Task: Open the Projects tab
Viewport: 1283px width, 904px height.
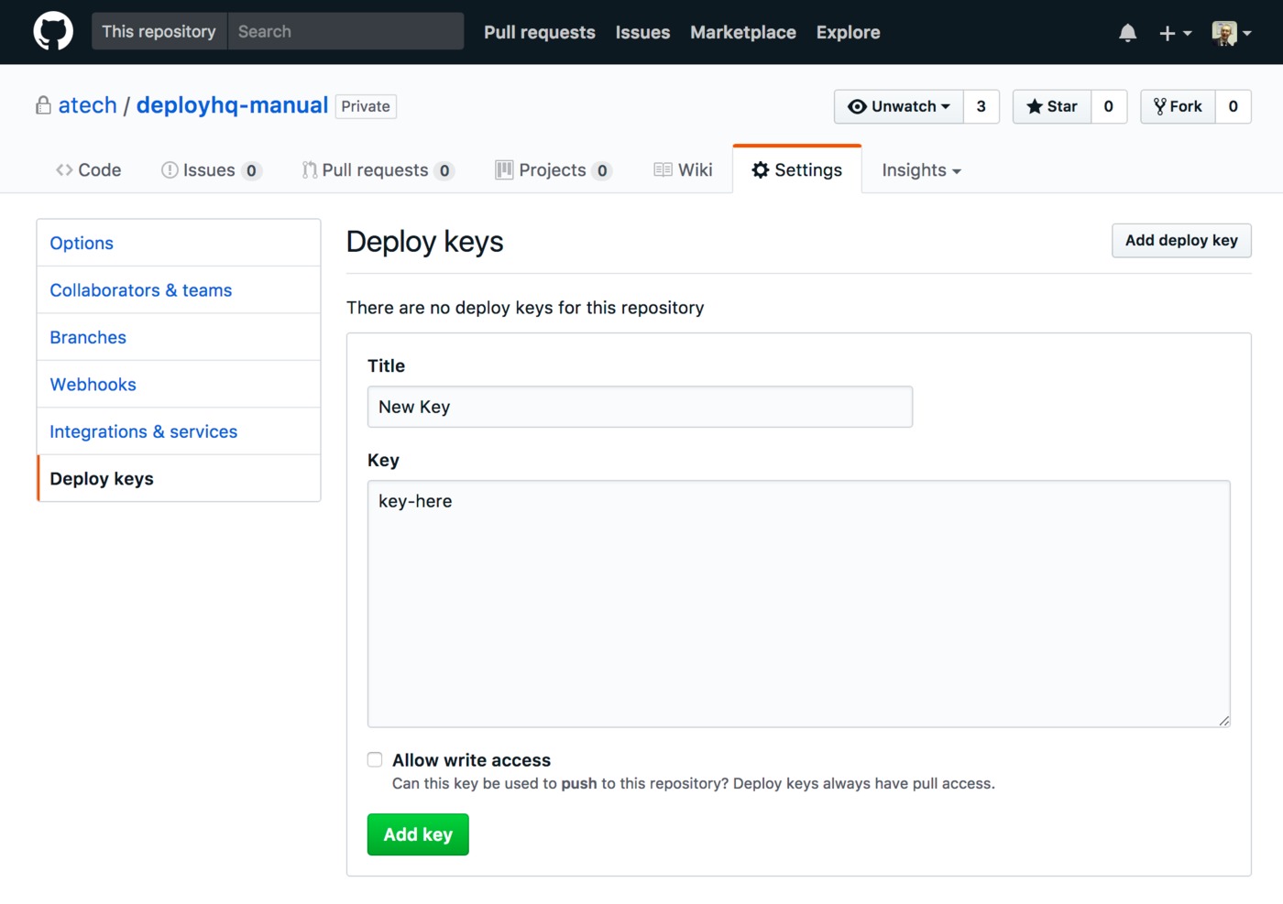Action: pos(553,170)
